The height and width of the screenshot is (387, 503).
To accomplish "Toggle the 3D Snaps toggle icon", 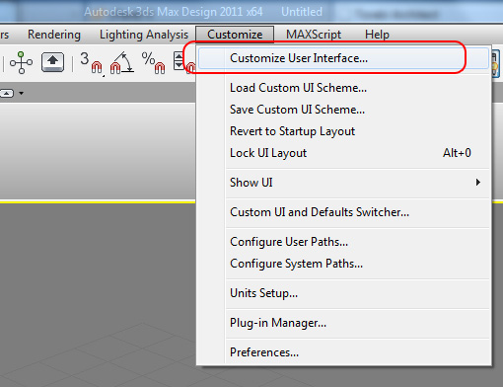I will tap(91, 62).
